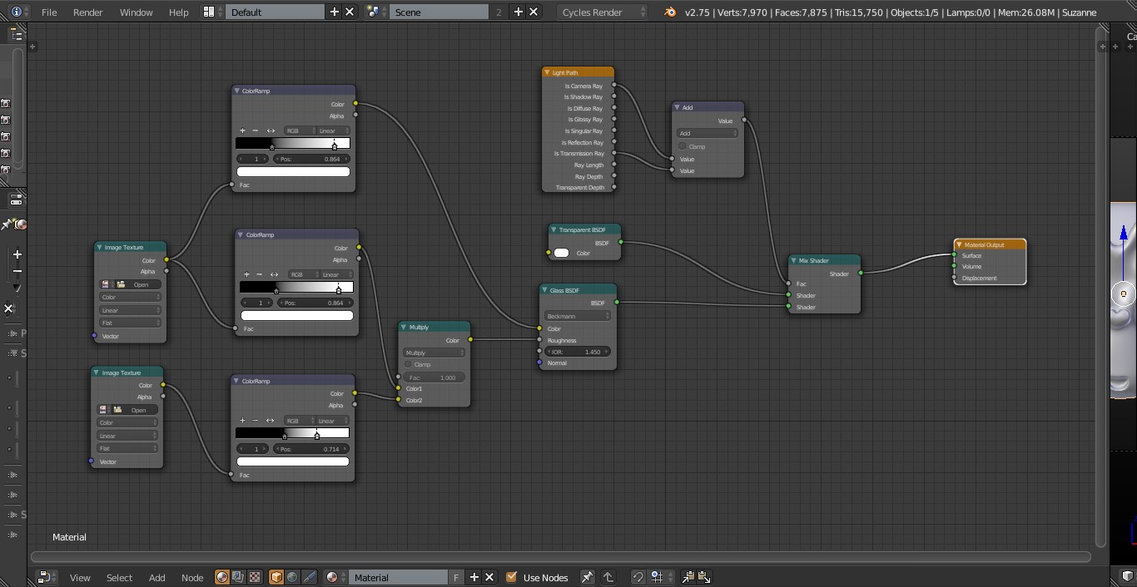1137x587 pixels.
Task: Select world shader type globe icon
Action: (292, 577)
